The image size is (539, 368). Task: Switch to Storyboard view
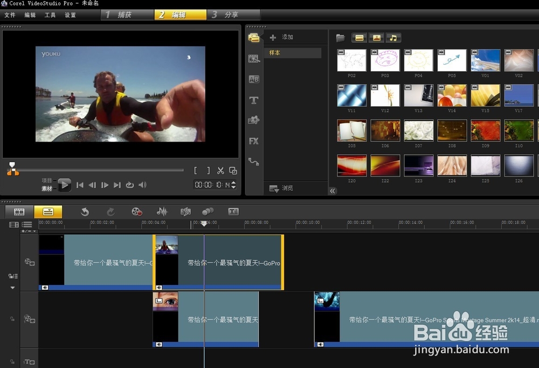[19, 212]
